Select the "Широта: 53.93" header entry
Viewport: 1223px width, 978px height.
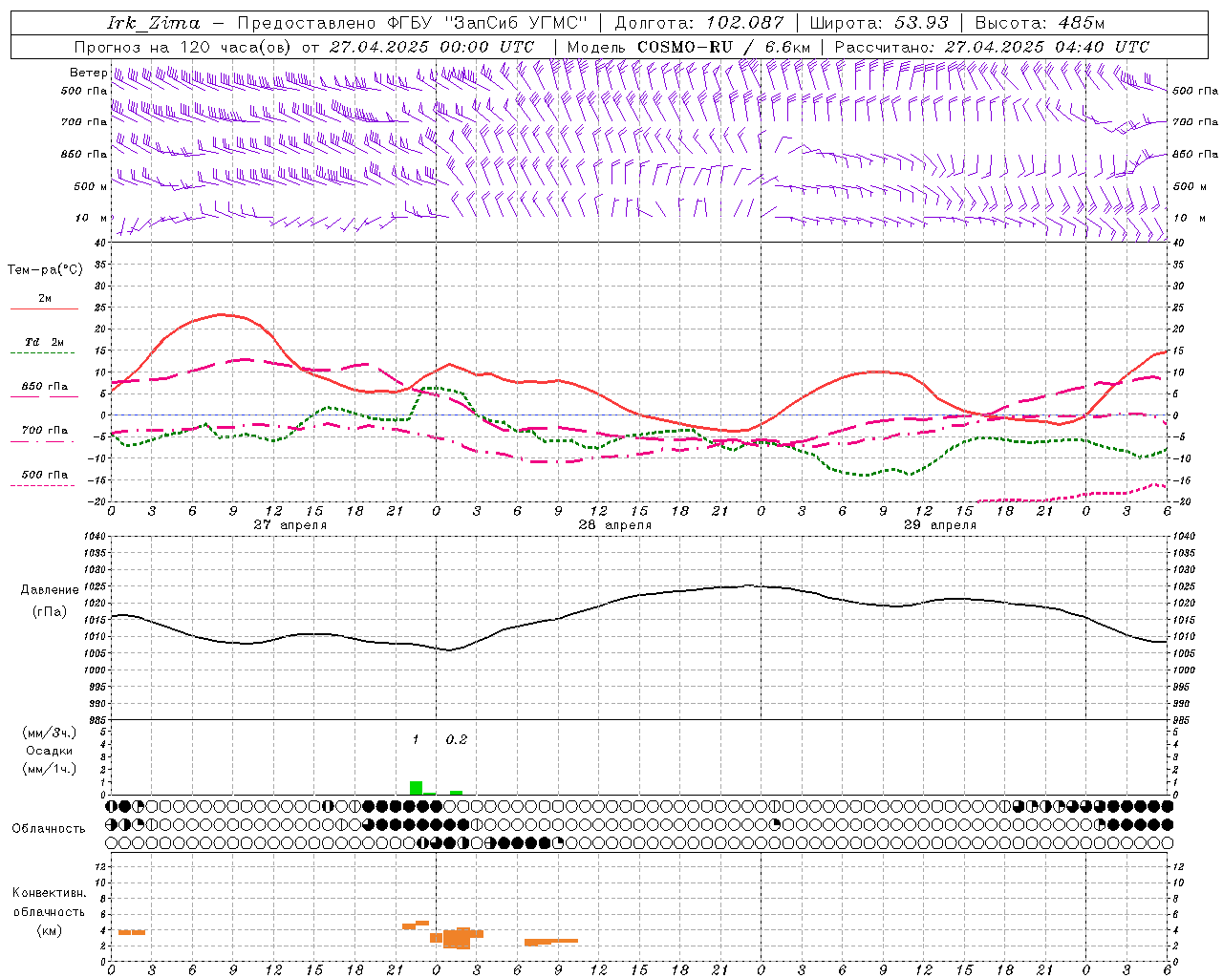coord(879,23)
